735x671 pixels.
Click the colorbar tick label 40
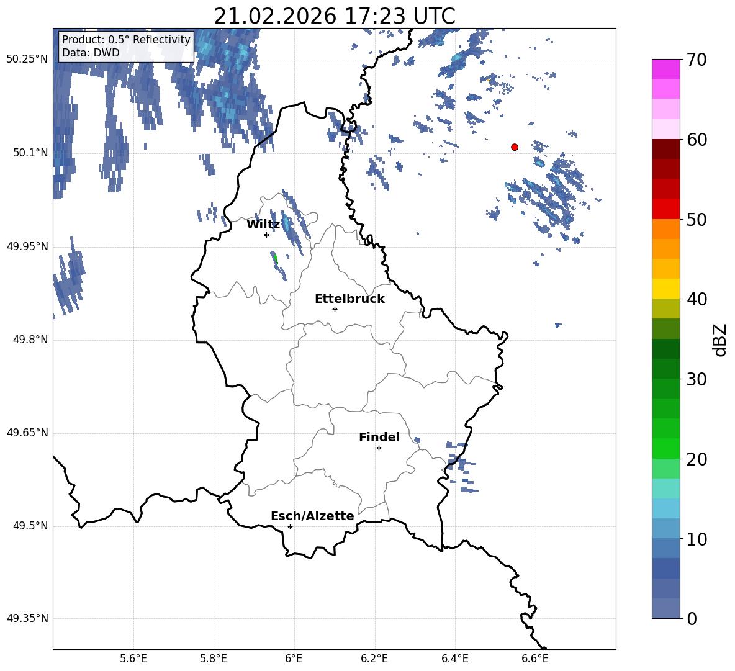[697, 299]
